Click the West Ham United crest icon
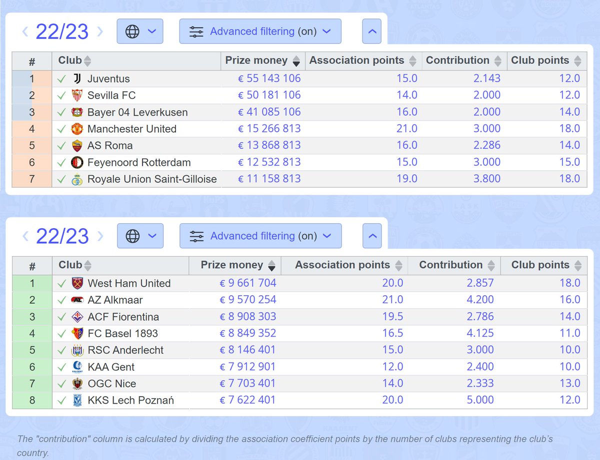The image size is (600, 460). (x=77, y=283)
